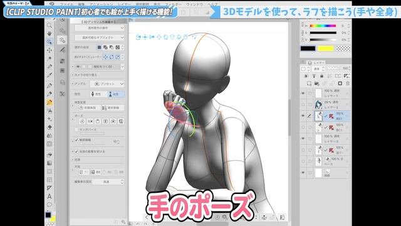The width and height of the screenshot is (401, 226).
Task: Click the 素体登録 register body button
Action: tap(113, 108)
